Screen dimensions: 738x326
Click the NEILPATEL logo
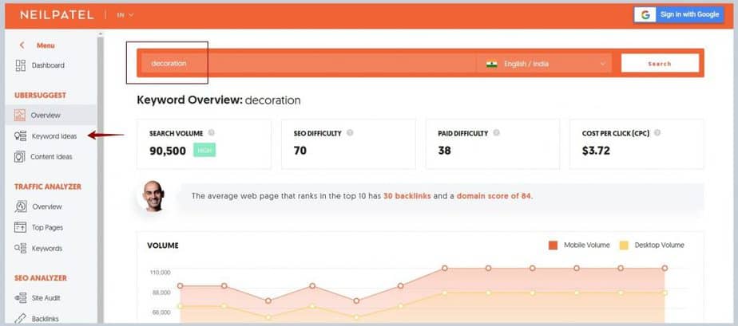click(57, 15)
